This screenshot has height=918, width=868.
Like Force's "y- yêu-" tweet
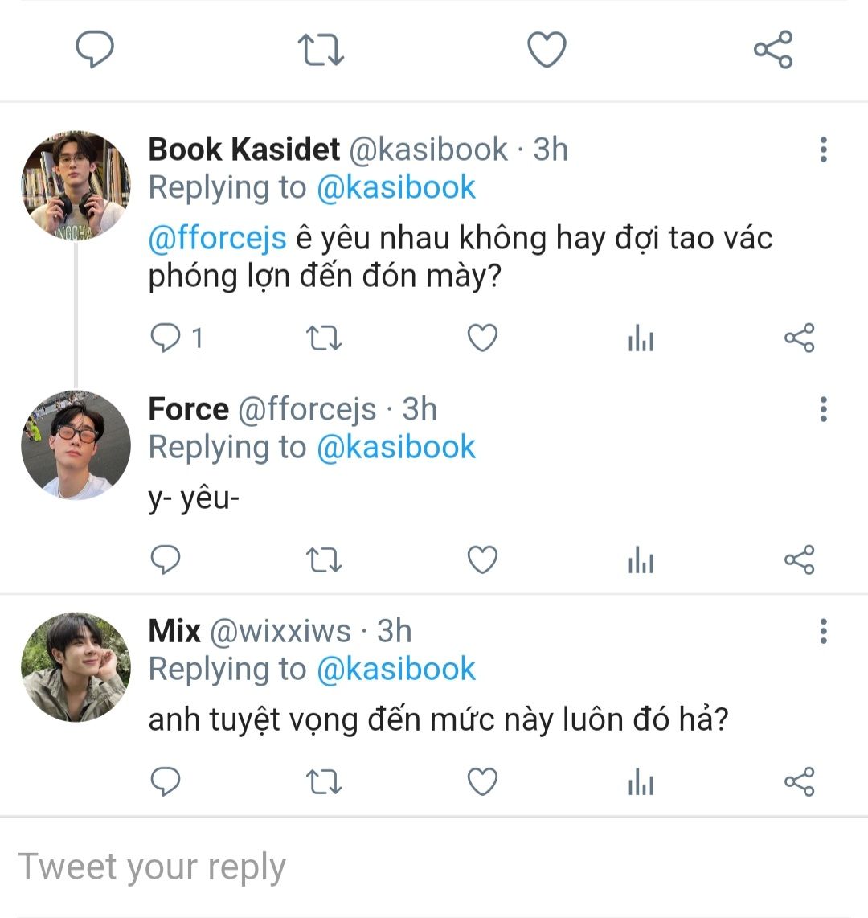tap(482, 560)
